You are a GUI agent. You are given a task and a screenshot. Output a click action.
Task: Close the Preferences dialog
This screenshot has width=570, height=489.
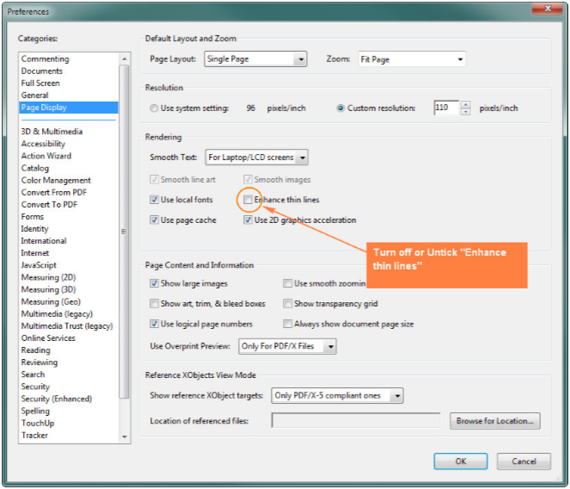(548, 9)
